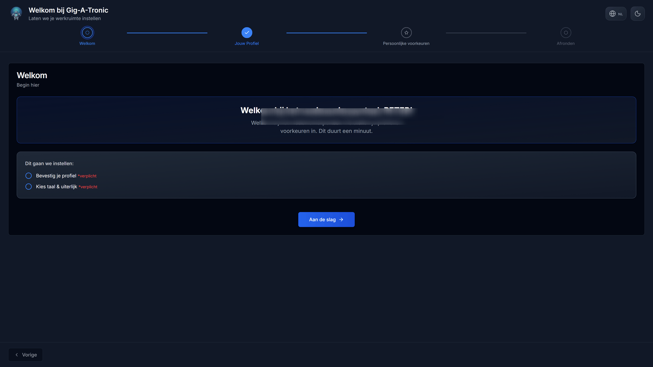Click the 'Laten we je werkruimte instellen' subtitle

tap(65, 18)
